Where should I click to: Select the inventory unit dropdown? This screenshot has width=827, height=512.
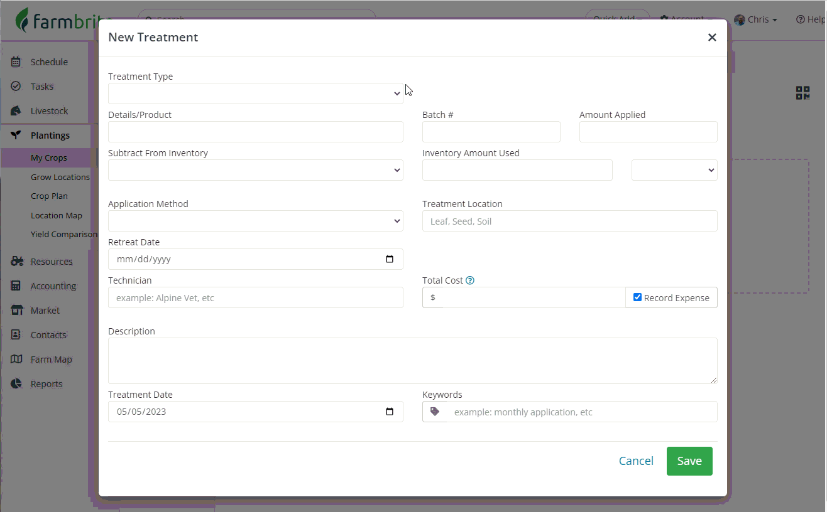click(x=674, y=170)
